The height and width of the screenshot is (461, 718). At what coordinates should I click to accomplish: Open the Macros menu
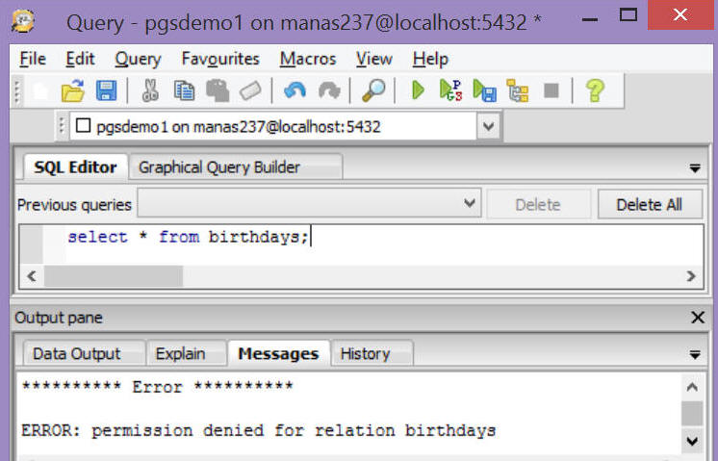pyautogui.click(x=308, y=59)
